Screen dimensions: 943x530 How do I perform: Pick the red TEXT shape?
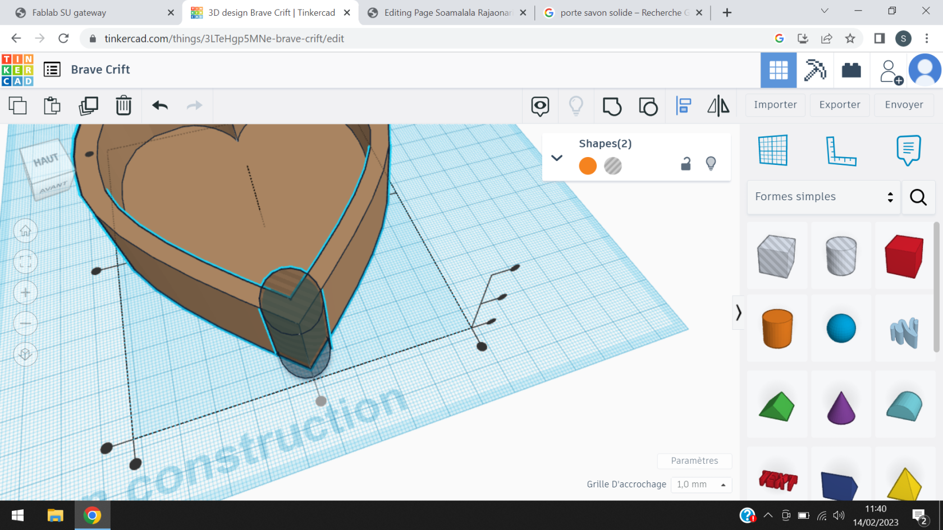pos(778,481)
